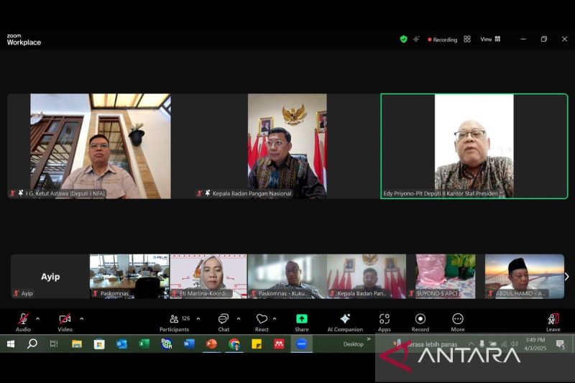Start video with the Video button
The width and height of the screenshot is (575, 383).
[65, 322]
